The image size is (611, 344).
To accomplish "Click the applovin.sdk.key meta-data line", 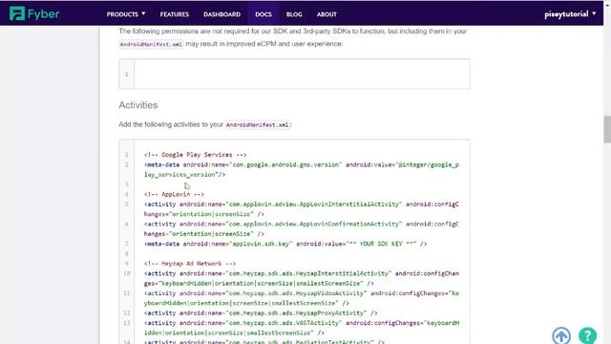I will (285, 244).
